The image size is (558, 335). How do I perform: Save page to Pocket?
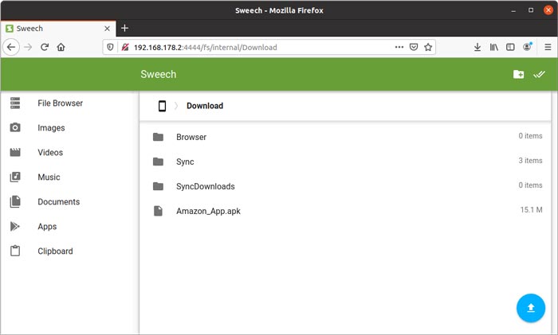pos(414,47)
